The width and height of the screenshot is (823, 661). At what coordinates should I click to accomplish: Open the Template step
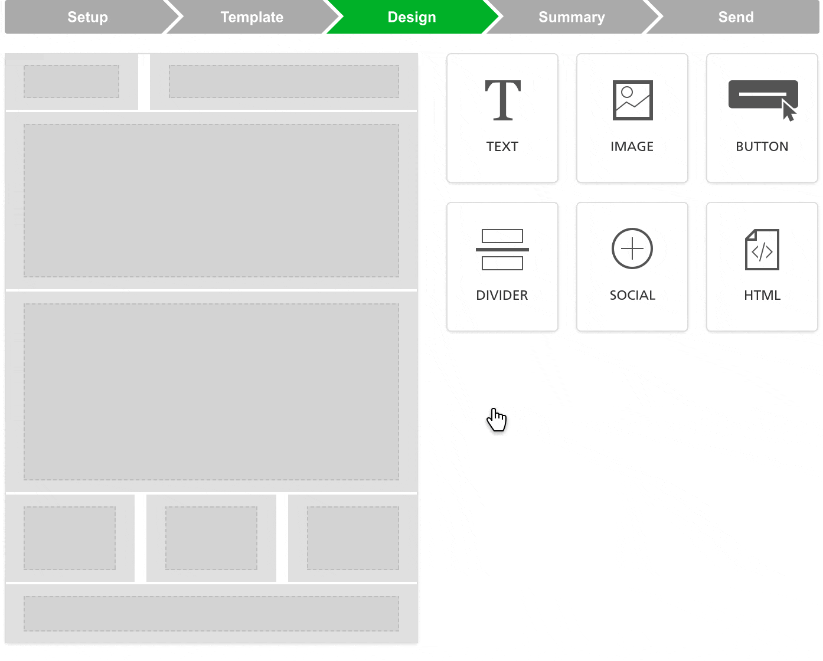[252, 17]
